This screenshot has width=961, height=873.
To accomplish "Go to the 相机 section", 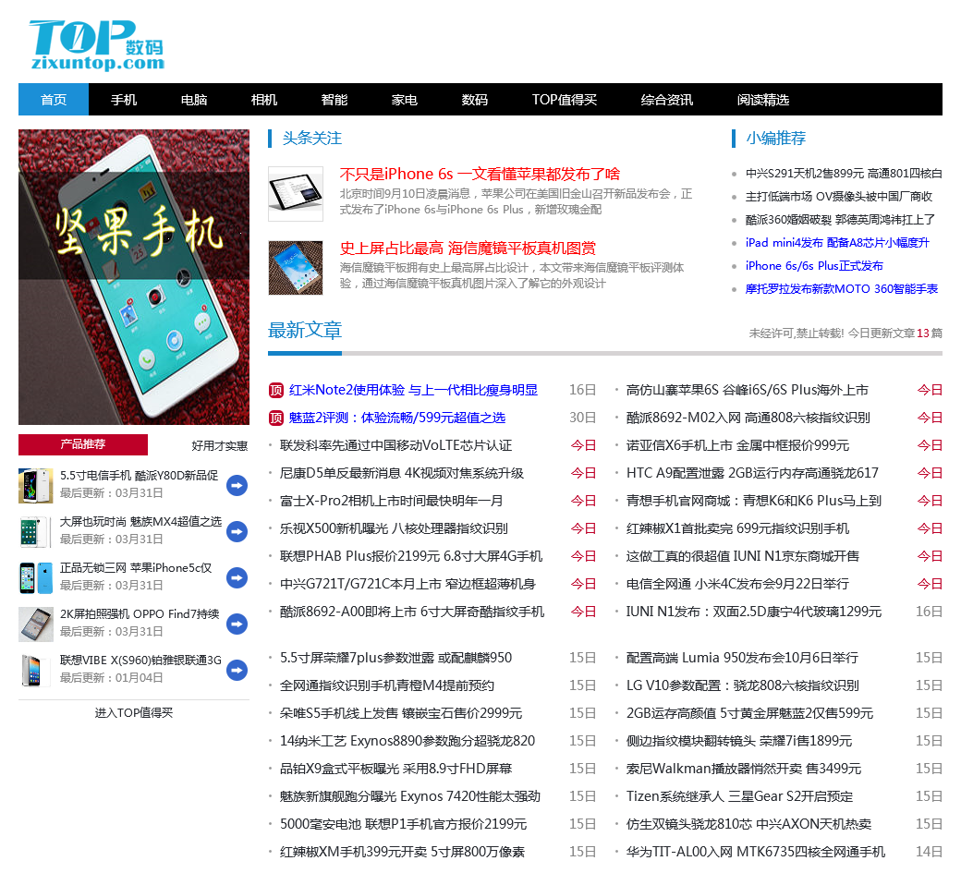I will (264, 99).
